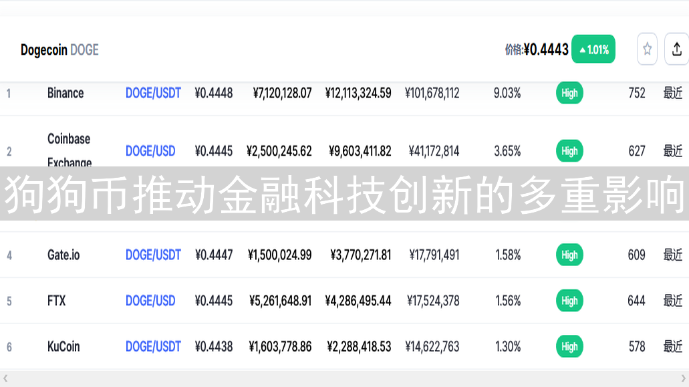Click the High badge in KuCoin row

tap(569, 347)
